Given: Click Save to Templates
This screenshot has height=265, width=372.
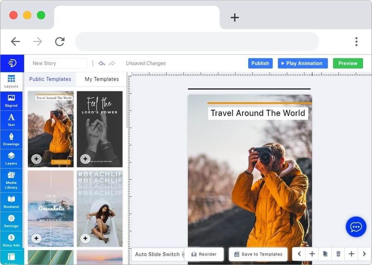Looking at the screenshot, I should [258, 254].
